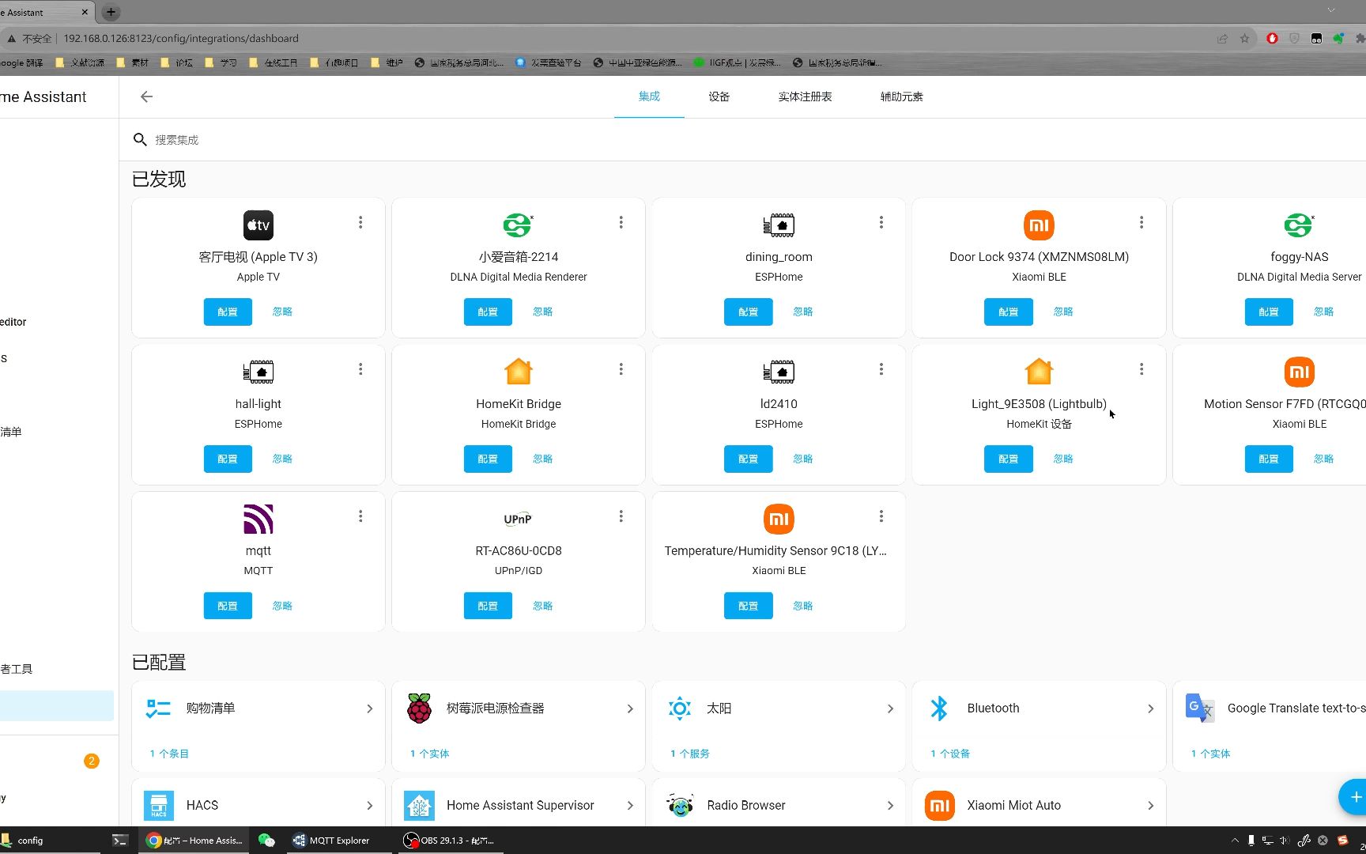Click the back arrow in the header

(146, 96)
